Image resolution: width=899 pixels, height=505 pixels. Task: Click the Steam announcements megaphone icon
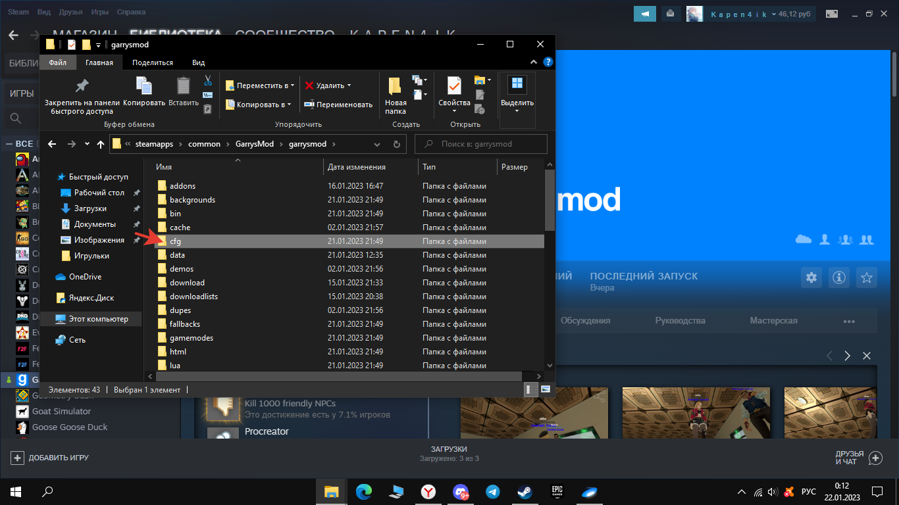tap(646, 13)
